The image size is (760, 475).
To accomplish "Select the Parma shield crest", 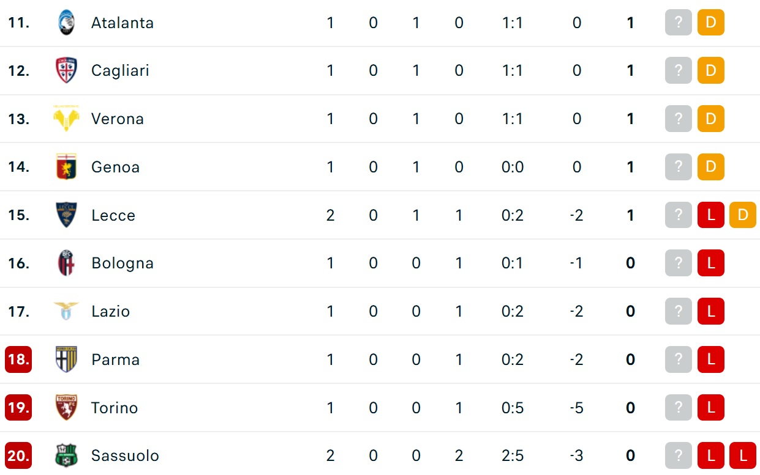I will click(66, 359).
